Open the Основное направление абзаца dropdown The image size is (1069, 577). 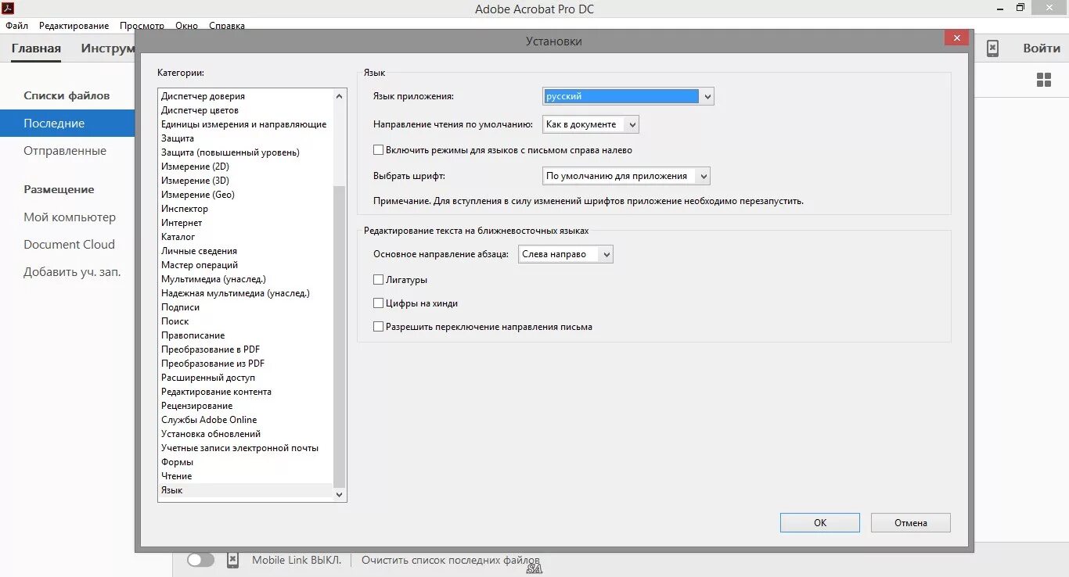pos(566,254)
